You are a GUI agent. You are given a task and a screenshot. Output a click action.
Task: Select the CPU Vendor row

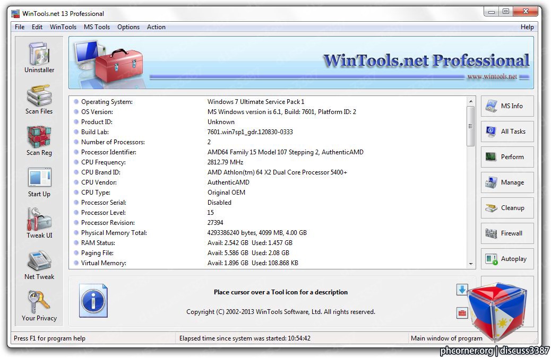click(x=268, y=182)
